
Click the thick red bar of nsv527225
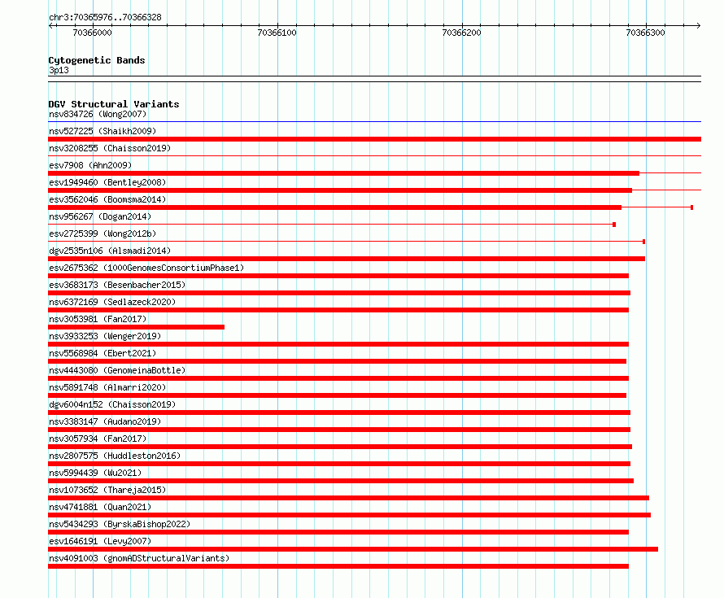(x=374, y=139)
